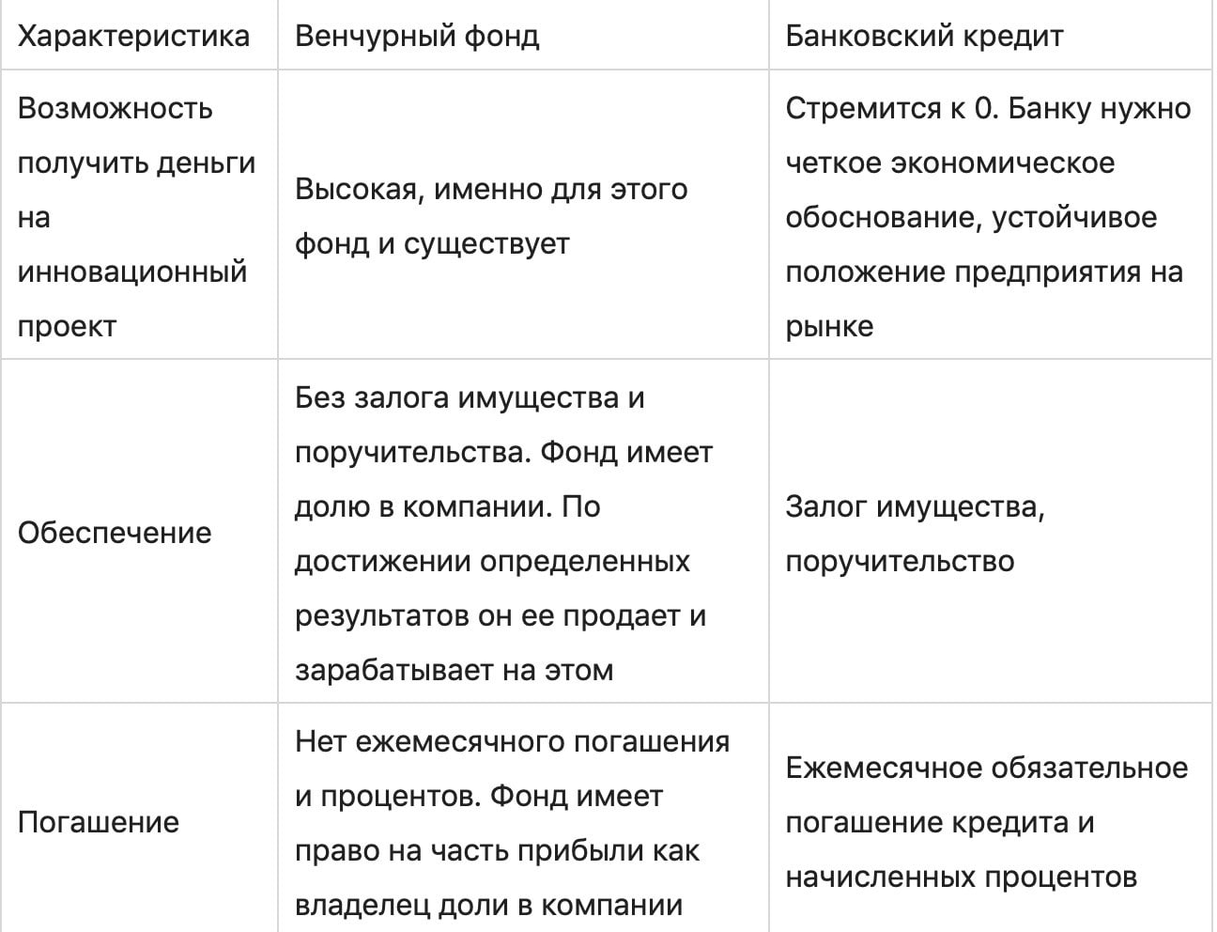The height and width of the screenshot is (932, 1217).
Task: Click the phrase 'положение предприятия на'
Action: 983,272
